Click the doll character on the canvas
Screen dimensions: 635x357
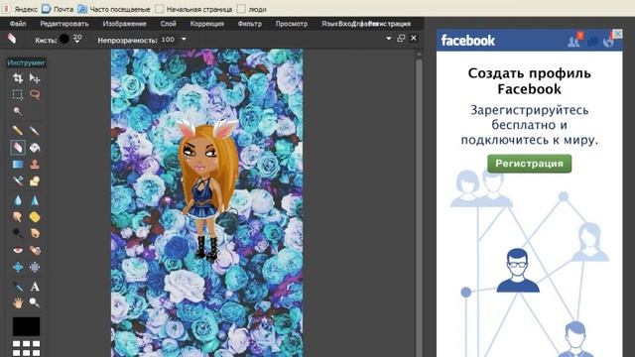pyautogui.click(x=208, y=190)
